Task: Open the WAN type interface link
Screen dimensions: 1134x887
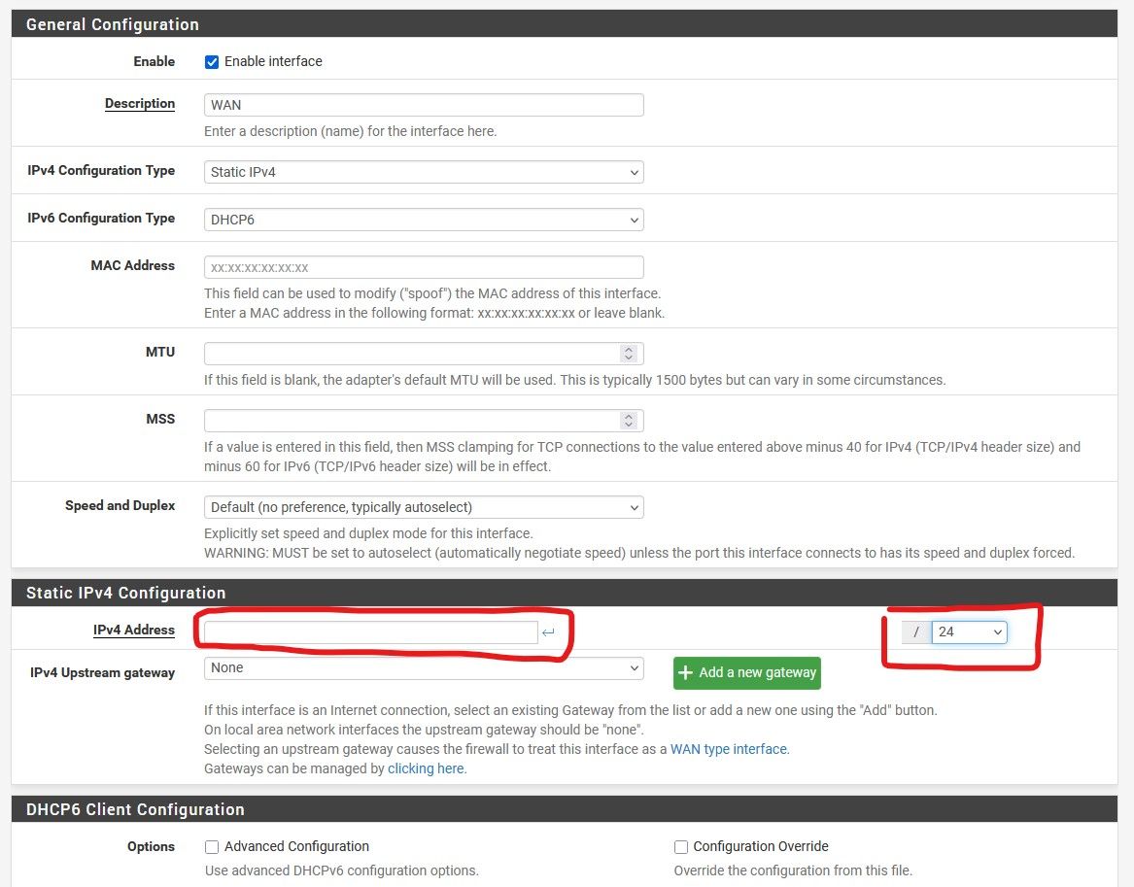Action: click(x=729, y=749)
